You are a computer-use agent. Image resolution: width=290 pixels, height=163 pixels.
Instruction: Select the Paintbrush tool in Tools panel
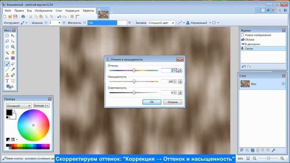[x=7, y=64]
